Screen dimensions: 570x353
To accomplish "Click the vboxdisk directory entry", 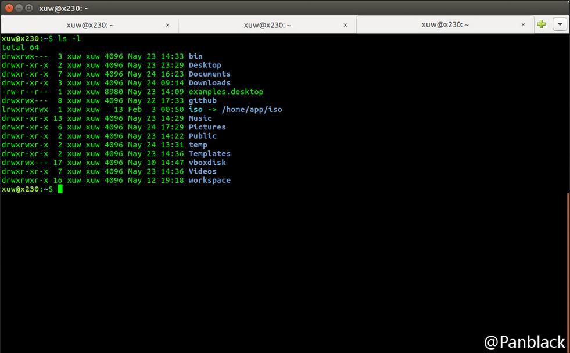I will (207, 163).
